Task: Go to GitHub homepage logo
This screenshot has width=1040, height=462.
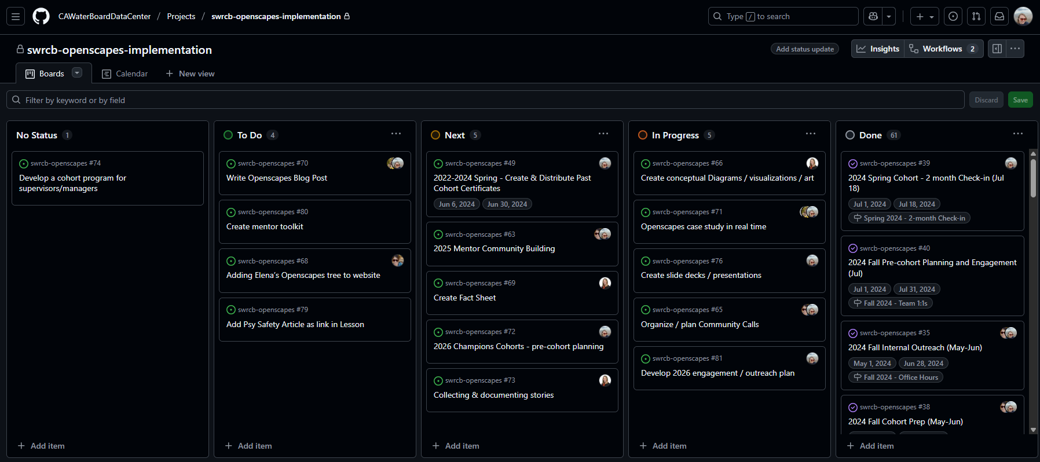Action: (x=41, y=16)
